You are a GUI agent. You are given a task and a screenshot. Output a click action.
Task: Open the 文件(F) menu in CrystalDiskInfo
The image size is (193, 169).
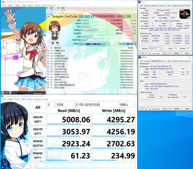click(x=4, y=5)
